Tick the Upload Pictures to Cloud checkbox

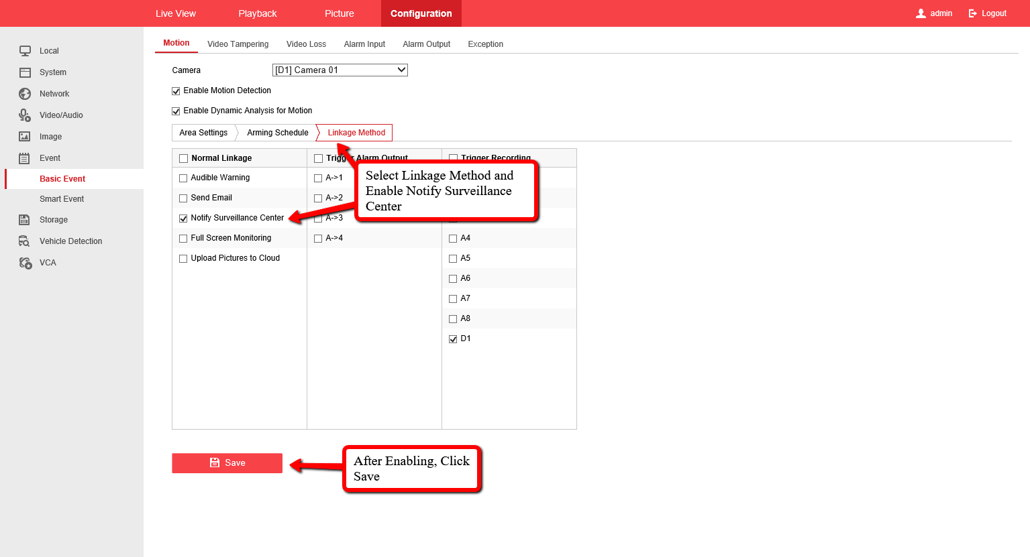[183, 259]
